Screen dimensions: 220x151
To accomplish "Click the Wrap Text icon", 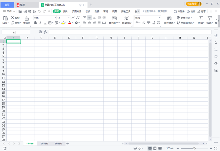I will pos(127,18).
